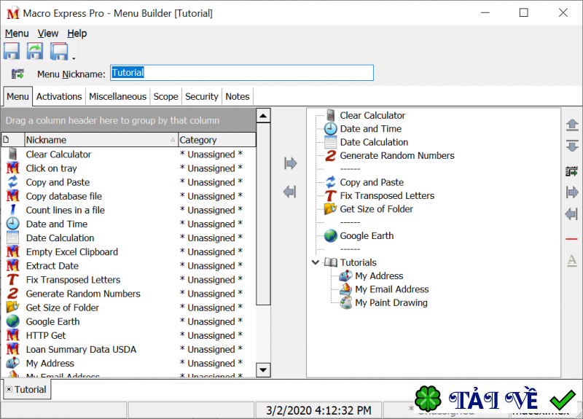583x419 pixels.
Task: Click Date and Time clock icon in list
Action: pyautogui.click(x=12, y=224)
